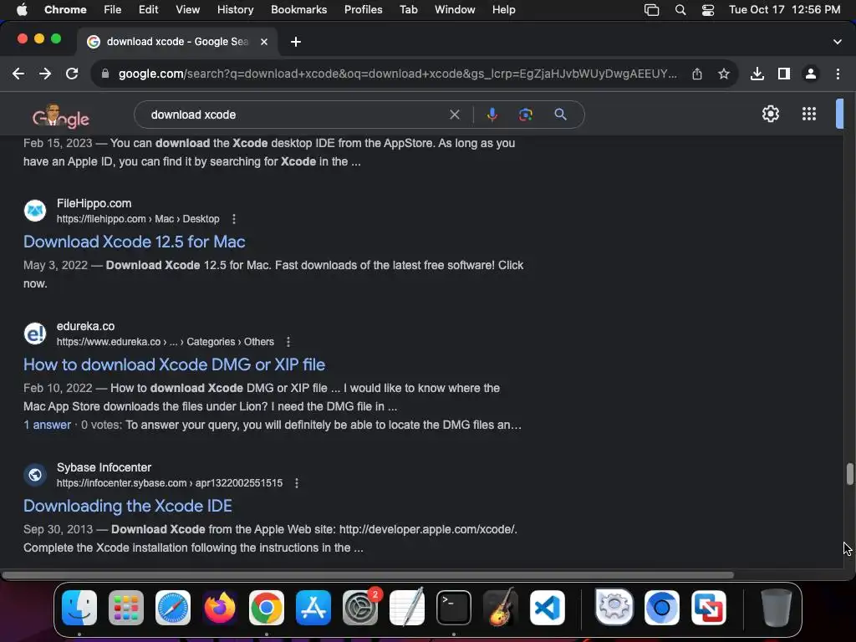Open Terminal from the dock
Screen dimensions: 856x642
tap(454, 608)
